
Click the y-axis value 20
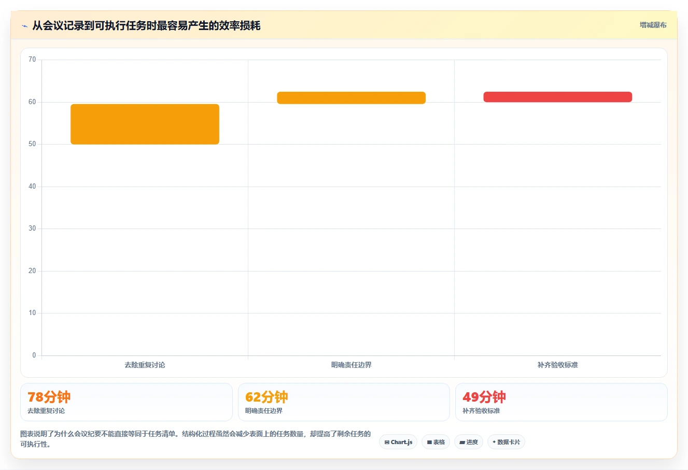32,271
